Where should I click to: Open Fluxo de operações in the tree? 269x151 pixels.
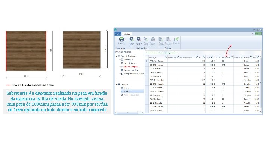coord(131,95)
